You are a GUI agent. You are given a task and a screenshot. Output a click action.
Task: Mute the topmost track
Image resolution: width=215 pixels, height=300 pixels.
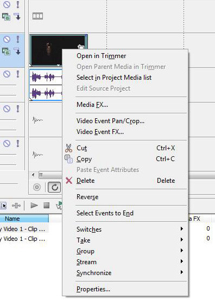point(7,4)
